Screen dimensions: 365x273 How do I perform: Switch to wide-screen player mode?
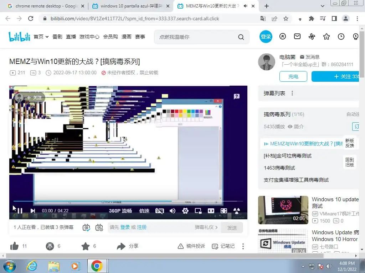coord(211,210)
